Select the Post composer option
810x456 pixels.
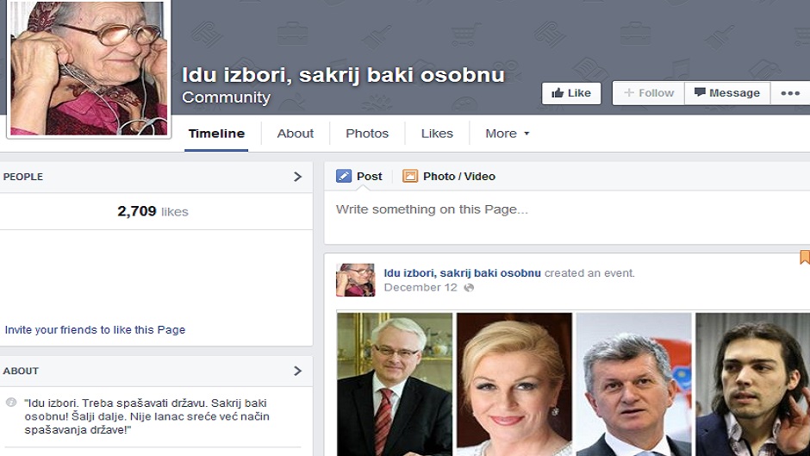point(359,177)
